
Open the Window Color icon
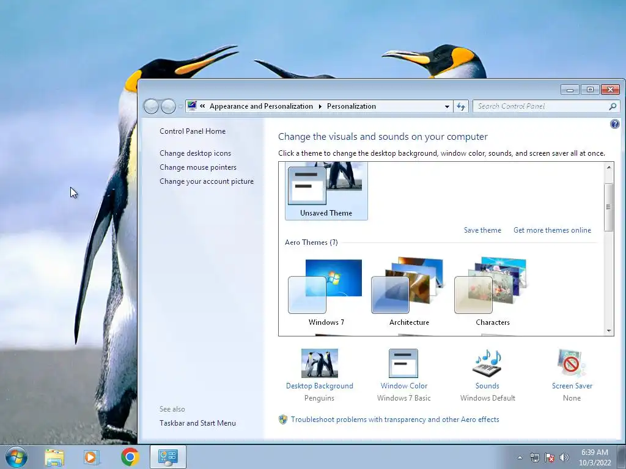(403, 363)
